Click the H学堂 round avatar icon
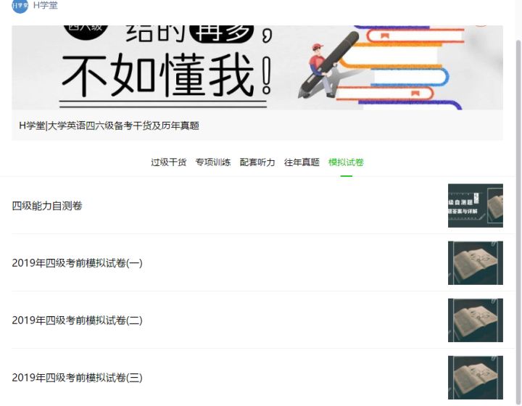The image size is (522, 406). coord(20,6)
